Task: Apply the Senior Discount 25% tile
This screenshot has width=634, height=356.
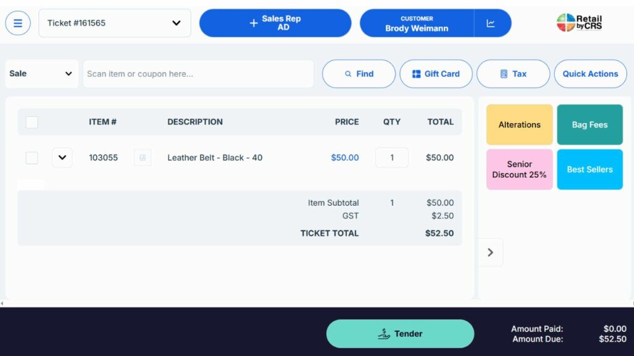Action: (519, 169)
